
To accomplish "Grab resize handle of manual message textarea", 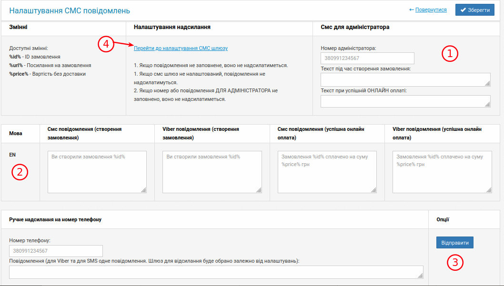I will click(421, 276).
